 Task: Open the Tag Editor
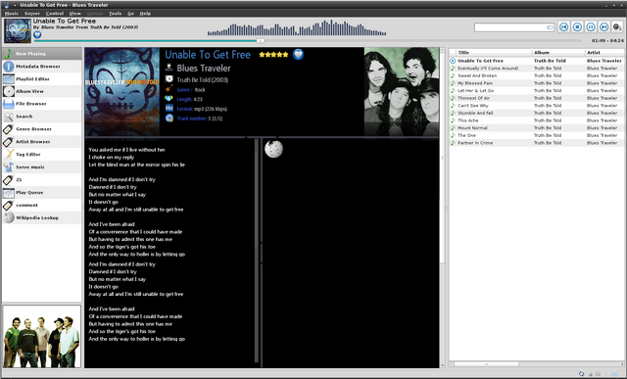[42, 155]
